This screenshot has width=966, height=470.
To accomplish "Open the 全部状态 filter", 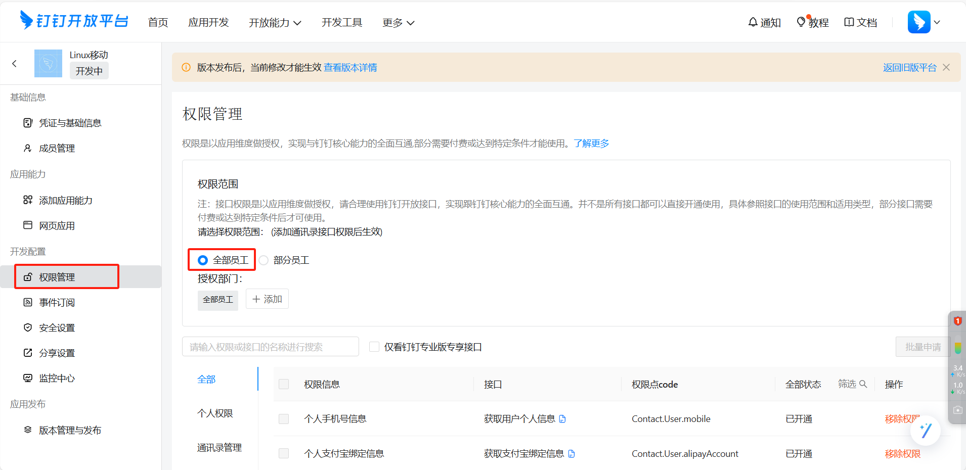I will (x=803, y=384).
